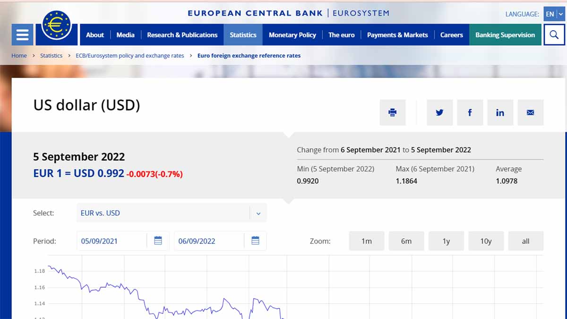Share on Twitter
The height and width of the screenshot is (319, 567).
439,112
